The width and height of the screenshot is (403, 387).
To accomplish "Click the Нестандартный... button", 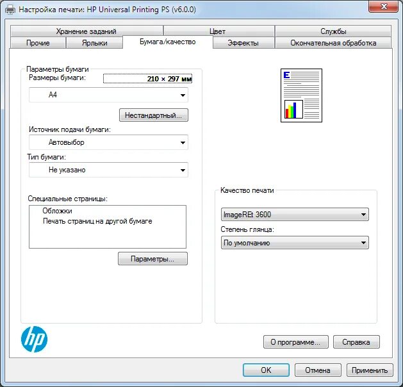I will coord(154,115).
